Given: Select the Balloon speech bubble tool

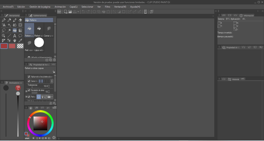Looking at the screenshot, I should coord(20,36).
